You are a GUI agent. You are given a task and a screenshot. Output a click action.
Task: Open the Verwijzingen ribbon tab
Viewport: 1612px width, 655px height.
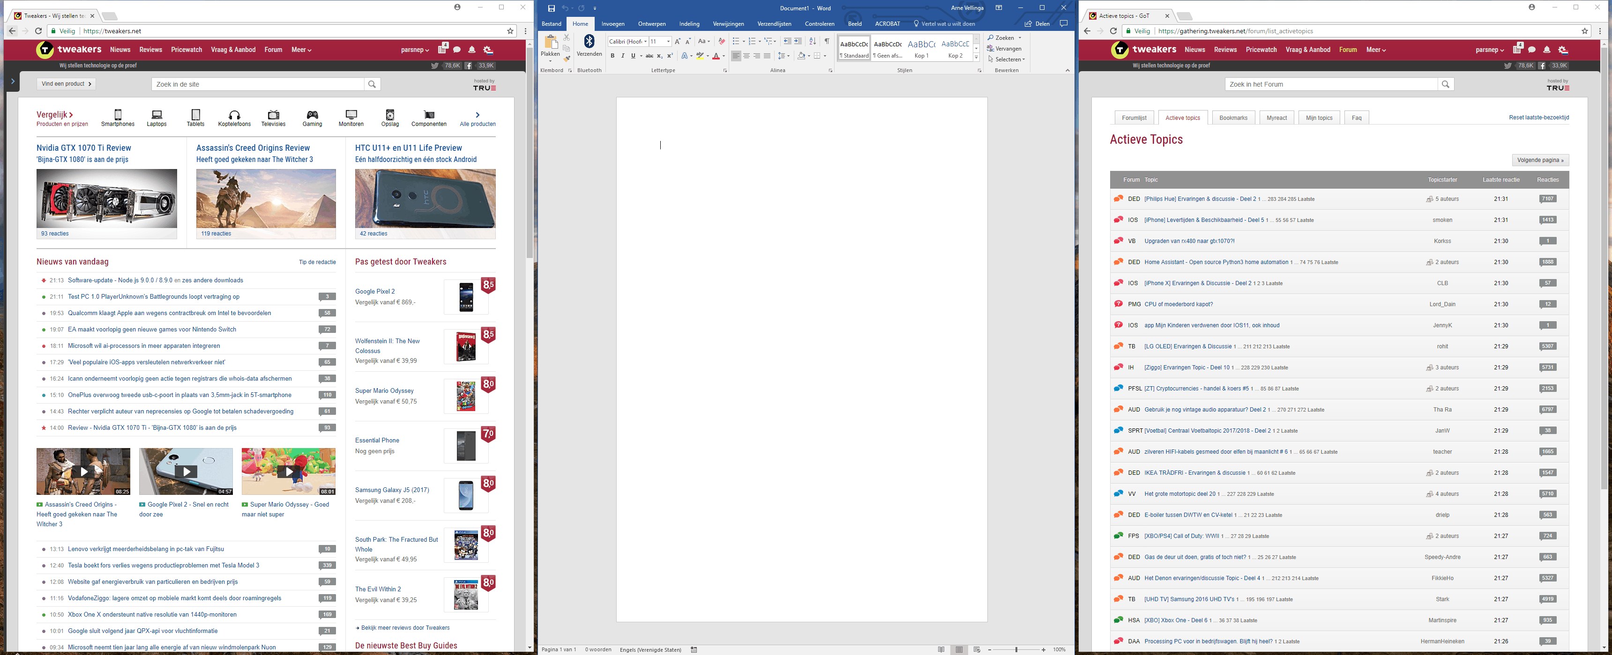click(x=728, y=24)
